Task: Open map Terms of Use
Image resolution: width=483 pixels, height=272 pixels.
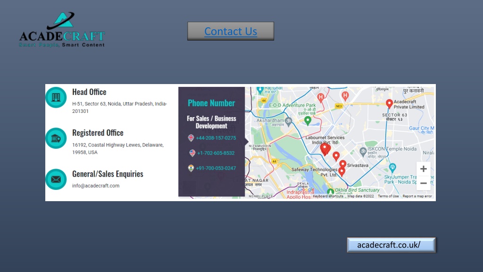Action: tap(388, 196)
